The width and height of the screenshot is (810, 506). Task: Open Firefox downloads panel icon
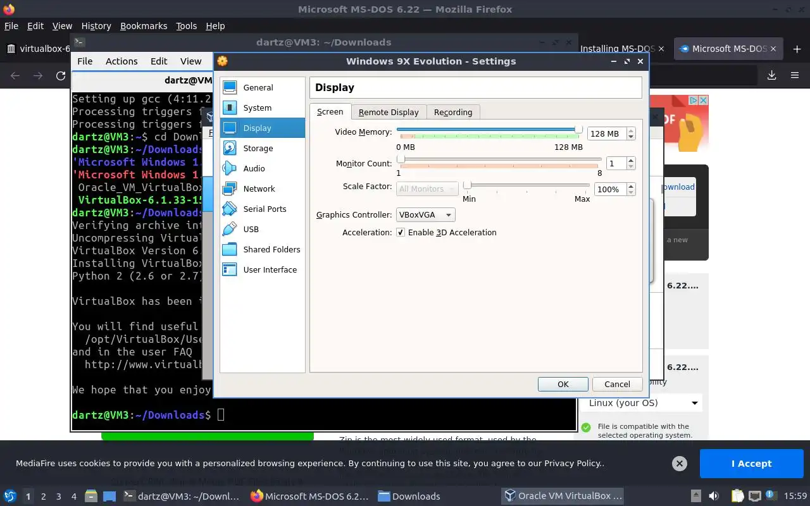coord(772,75)
